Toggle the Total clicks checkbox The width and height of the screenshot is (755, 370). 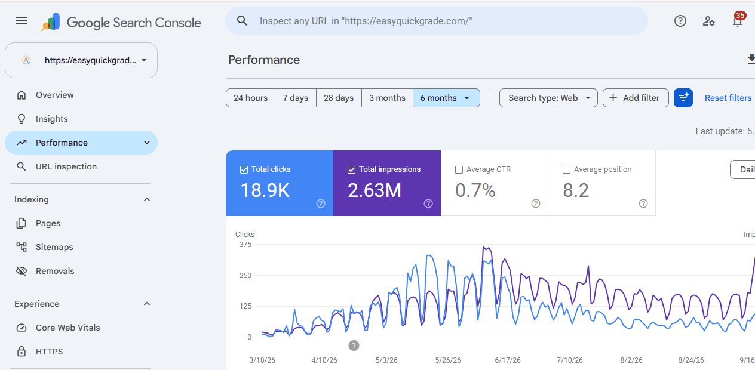(x=244, y=169)
